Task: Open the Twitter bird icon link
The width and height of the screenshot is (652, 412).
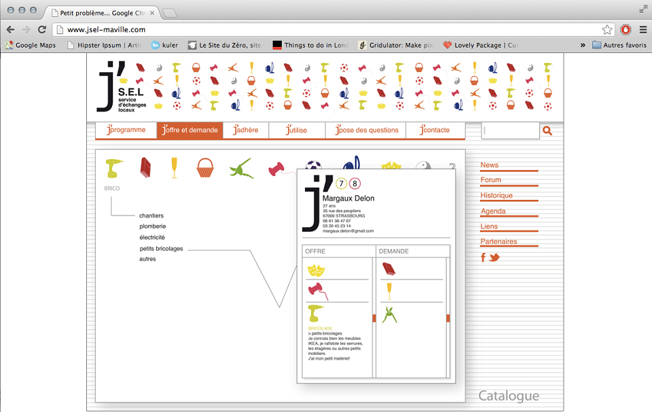Action: click(x=494, y=258)
